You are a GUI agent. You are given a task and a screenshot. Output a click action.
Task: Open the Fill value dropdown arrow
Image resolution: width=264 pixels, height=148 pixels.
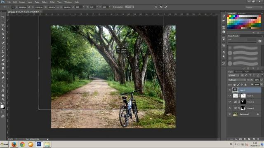[x=262, y=85]
